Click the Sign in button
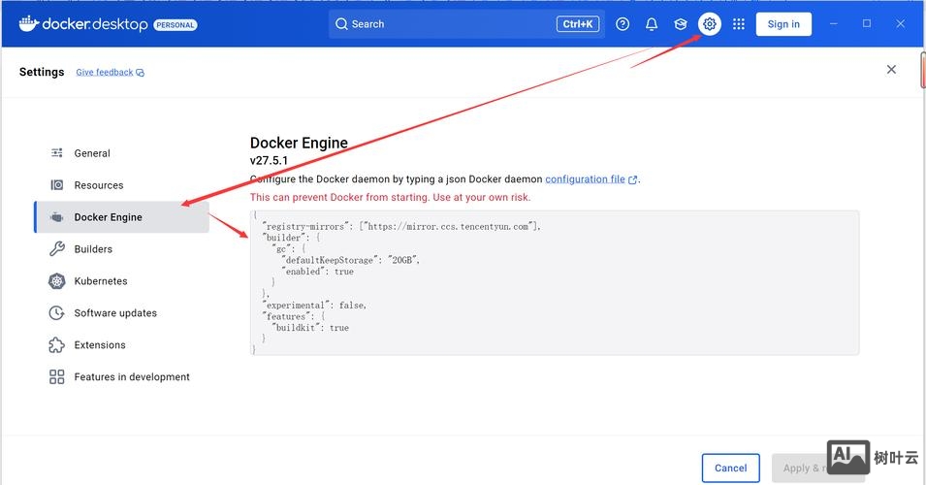Screen dimensions: 926x485 [783, 24]
